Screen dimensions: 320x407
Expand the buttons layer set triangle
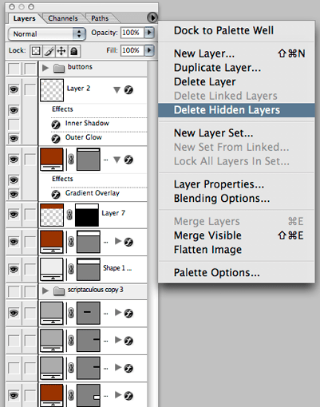45,68
